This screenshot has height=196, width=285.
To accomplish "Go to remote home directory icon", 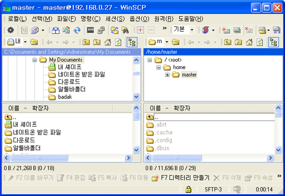I will [x=249, y=42].
